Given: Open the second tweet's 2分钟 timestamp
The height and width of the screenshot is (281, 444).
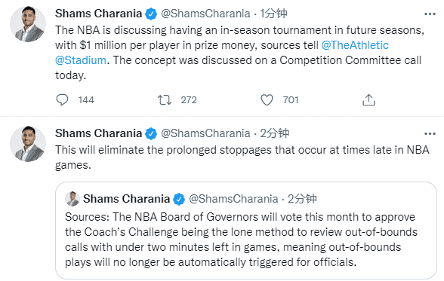Looking at the screenshot, I should point(274,133).
